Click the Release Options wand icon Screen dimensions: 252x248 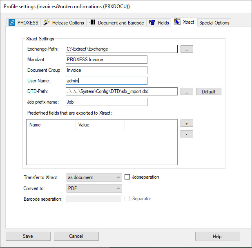[46, 22]
